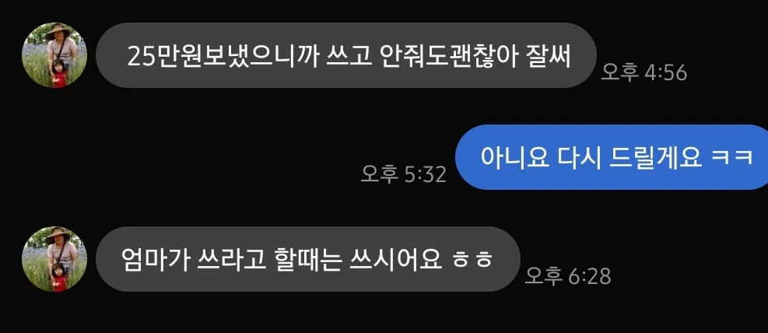Select the gray bubble starting with 25만원보냈으니까
Viewport: 768px width, 333px height.
tap(345, 55)
